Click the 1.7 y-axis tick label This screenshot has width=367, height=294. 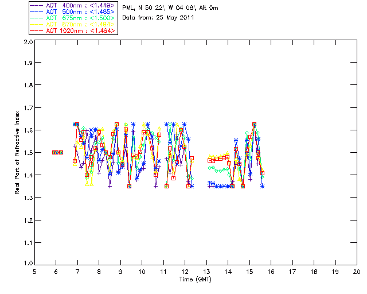click(x=28, y=107)
